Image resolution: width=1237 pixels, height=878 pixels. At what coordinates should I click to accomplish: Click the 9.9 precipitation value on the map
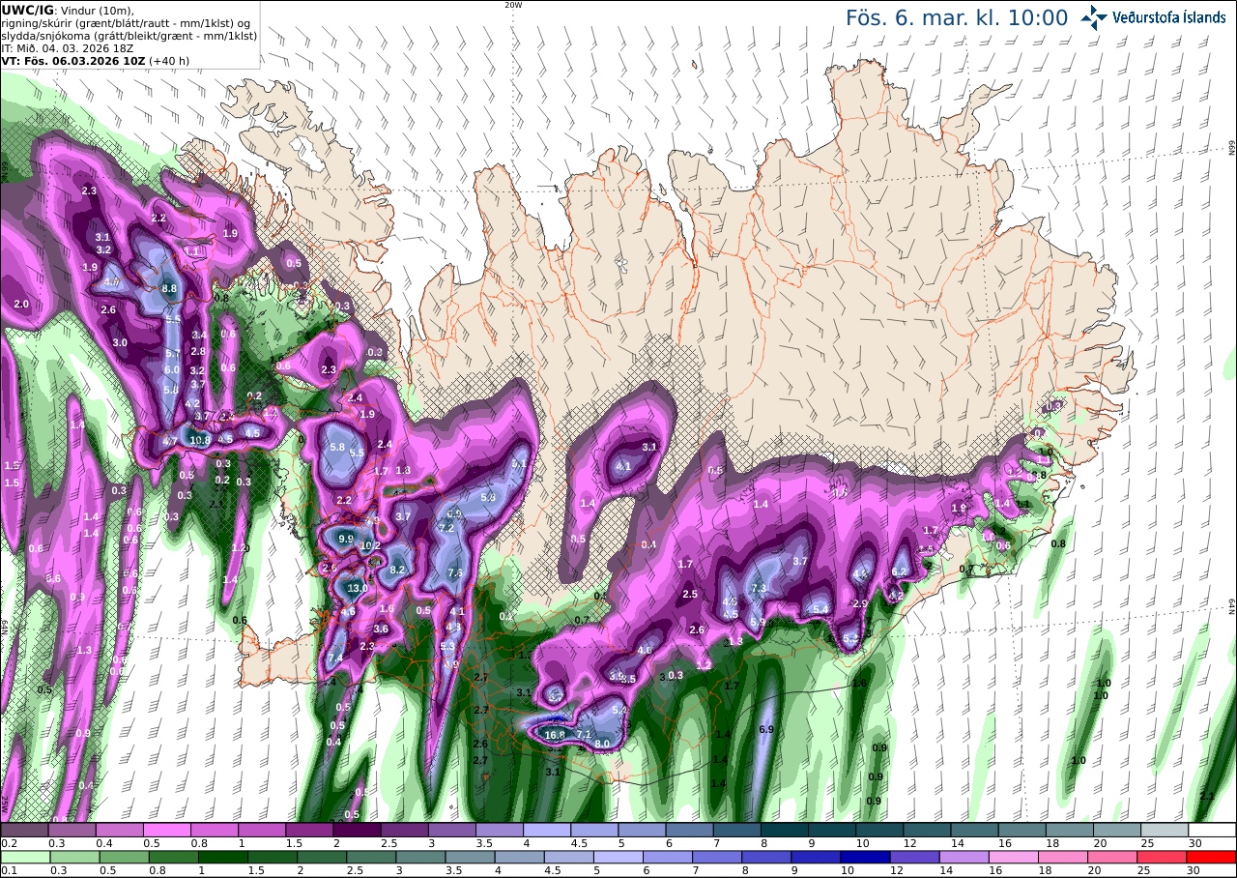coord(347,539)
